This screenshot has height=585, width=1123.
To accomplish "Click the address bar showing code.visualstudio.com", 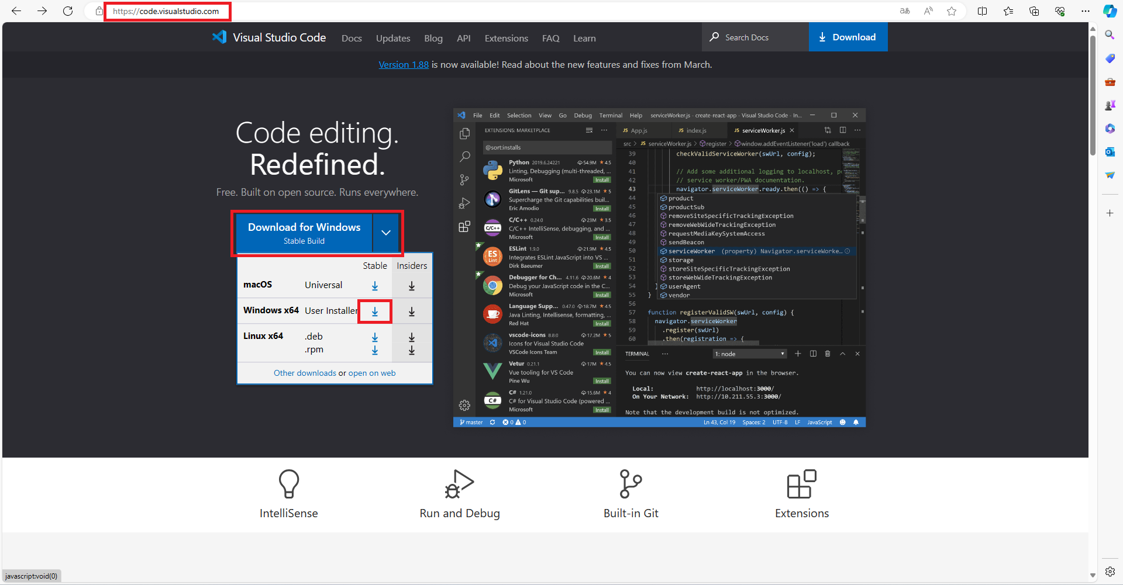I will 167,11.
